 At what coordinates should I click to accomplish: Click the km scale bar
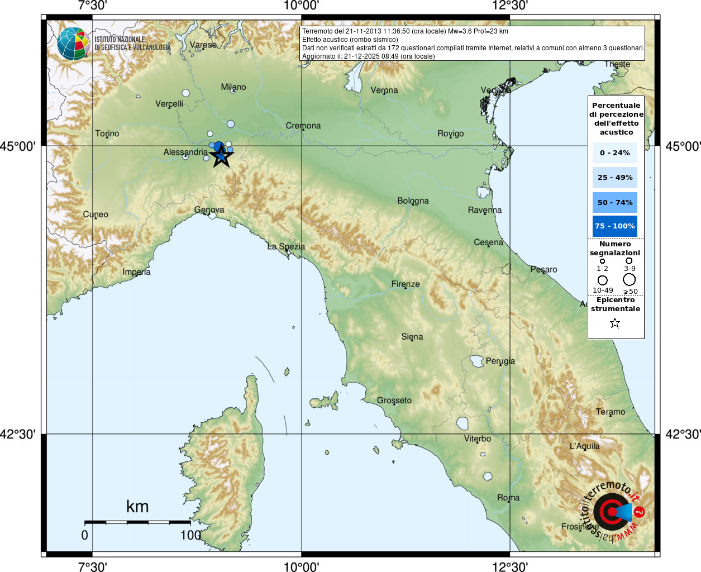[137, 522]
